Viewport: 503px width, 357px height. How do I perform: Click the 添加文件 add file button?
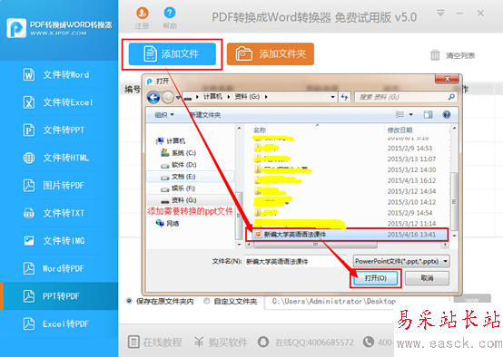(x=173, y=54)
